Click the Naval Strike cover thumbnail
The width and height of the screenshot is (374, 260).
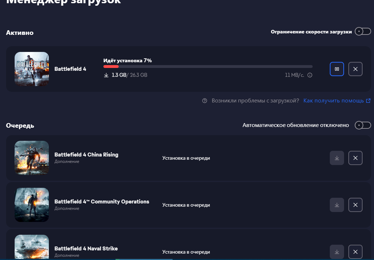click(32, 247)
